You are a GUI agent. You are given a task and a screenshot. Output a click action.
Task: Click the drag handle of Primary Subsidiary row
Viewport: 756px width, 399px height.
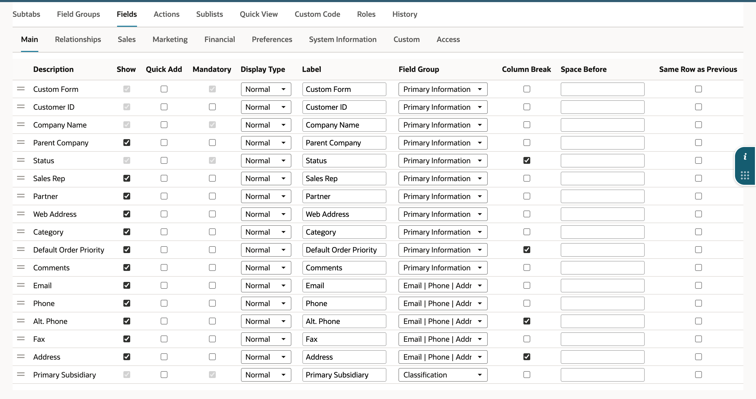(x=21, y=374)
